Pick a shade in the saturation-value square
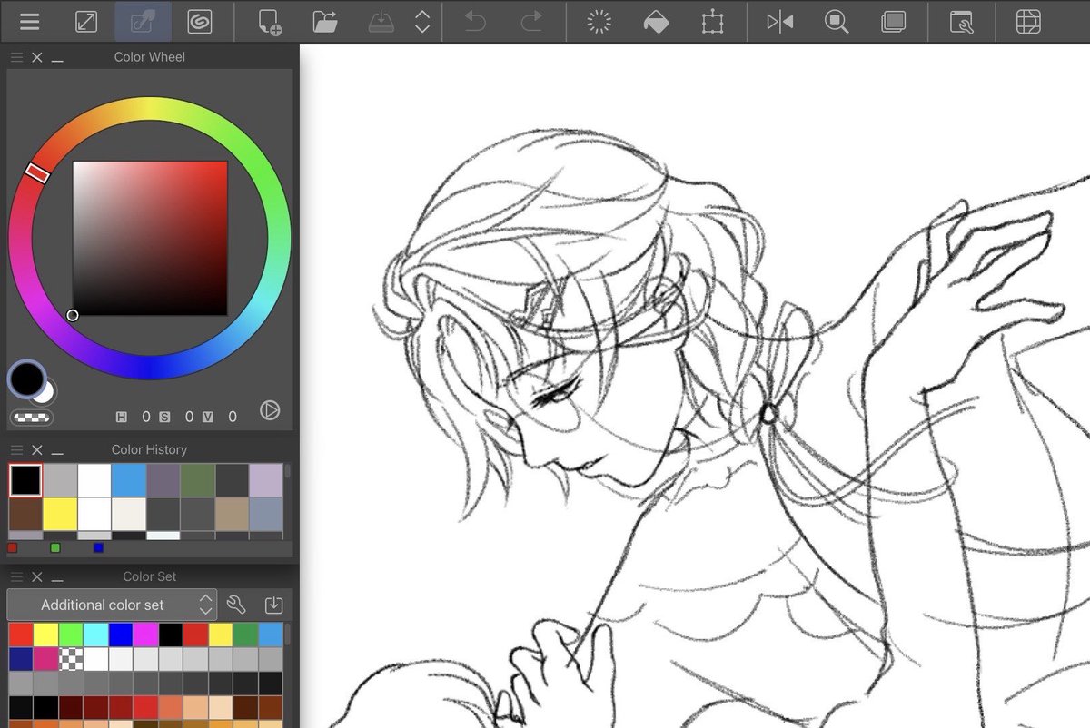This screenshot has width=1090, height=728. tap(150, 239)
